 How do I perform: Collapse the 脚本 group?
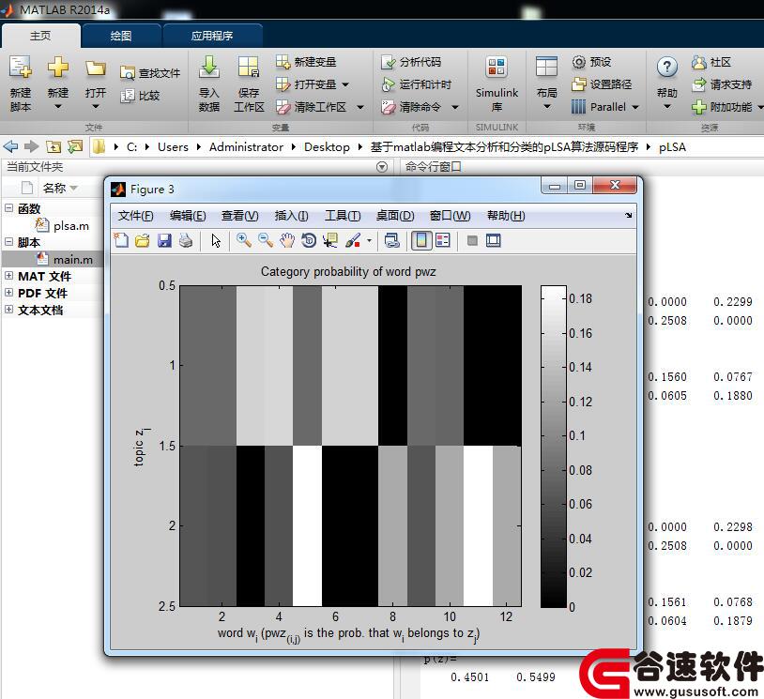[x=8, y=242]
